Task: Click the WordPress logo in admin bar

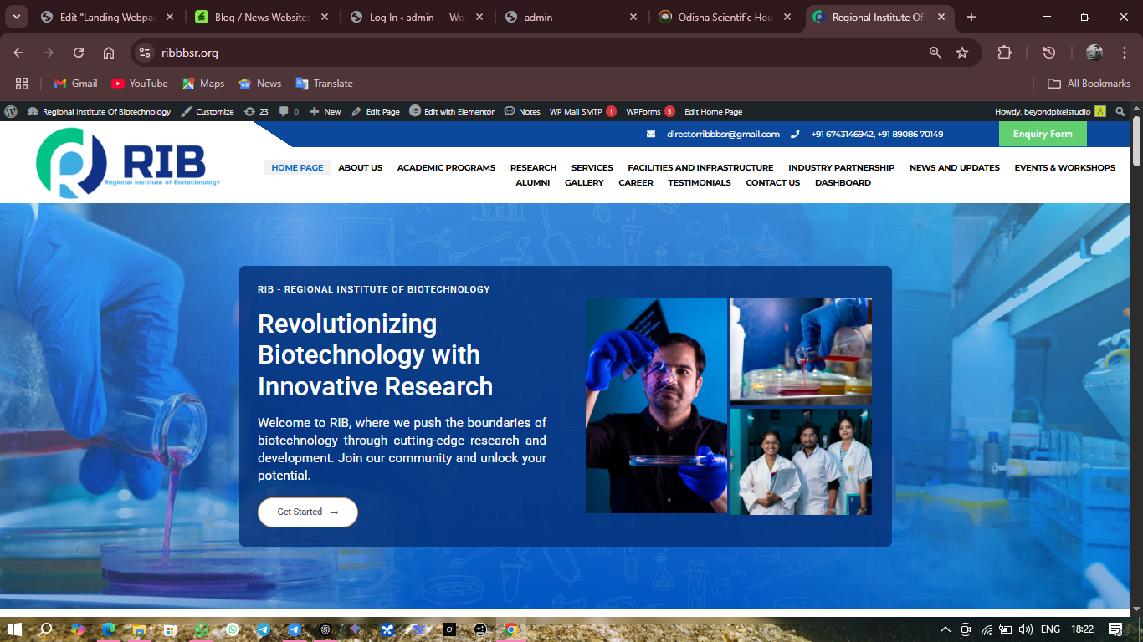Action: (11, 111)
